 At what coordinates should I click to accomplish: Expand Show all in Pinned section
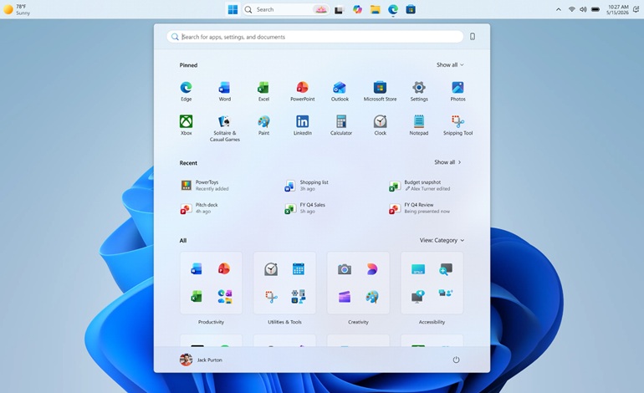(x=450, y=65)
